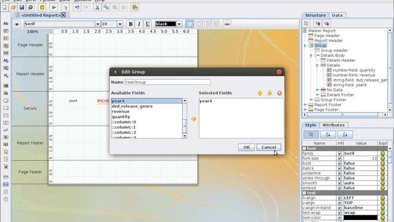The height and width of the screenshot is (222, 394).
Task: Click second icon in Structure panel toolbar
Action: click(318, 23)
